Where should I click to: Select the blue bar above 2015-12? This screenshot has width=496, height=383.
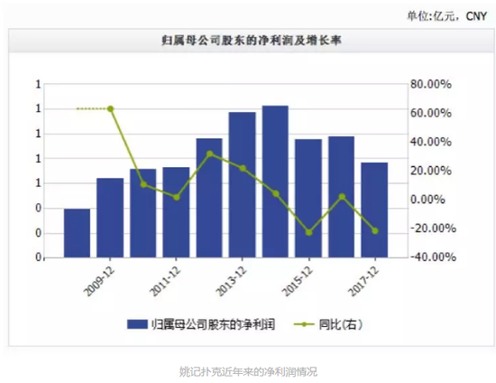pyautogui.click(x=308, y=199)
